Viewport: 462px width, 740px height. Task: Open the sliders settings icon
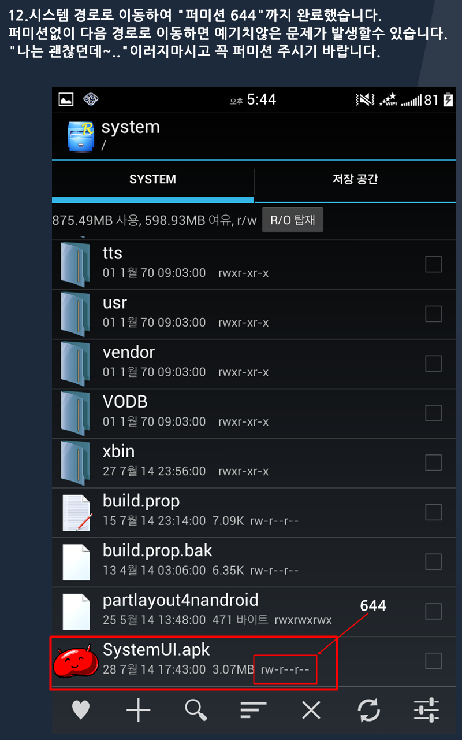427,709
